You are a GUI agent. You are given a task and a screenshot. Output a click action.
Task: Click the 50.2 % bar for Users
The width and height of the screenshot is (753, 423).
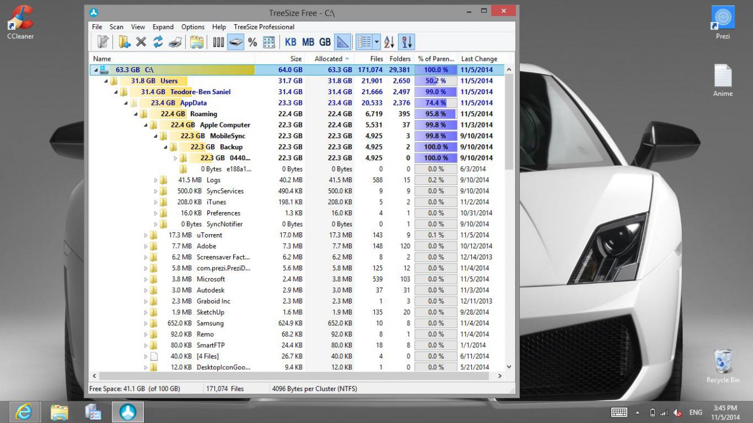436,81
